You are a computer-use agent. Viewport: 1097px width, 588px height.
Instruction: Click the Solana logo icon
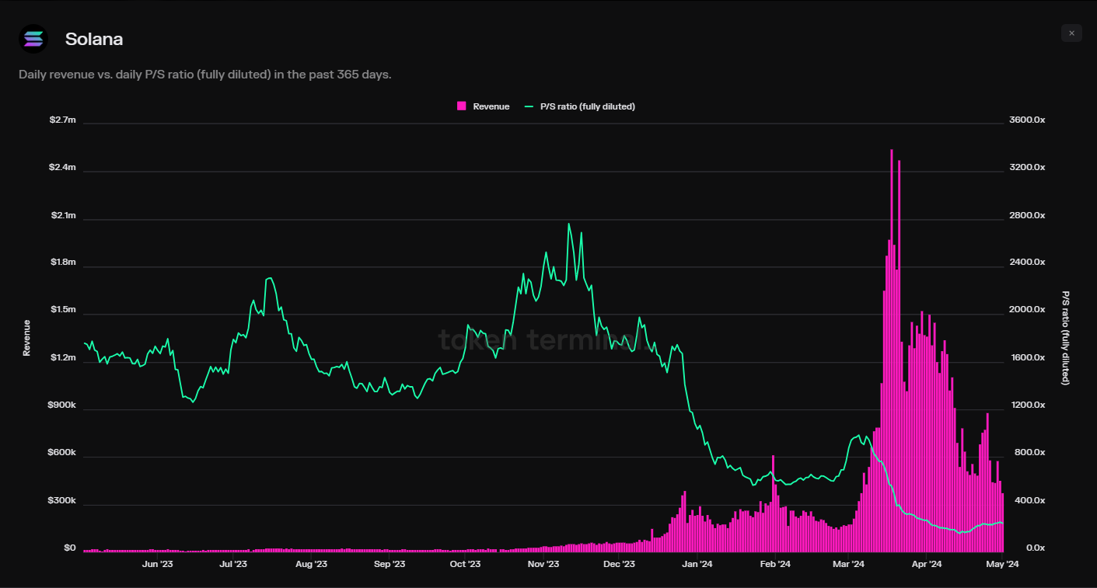pos(33,39)
